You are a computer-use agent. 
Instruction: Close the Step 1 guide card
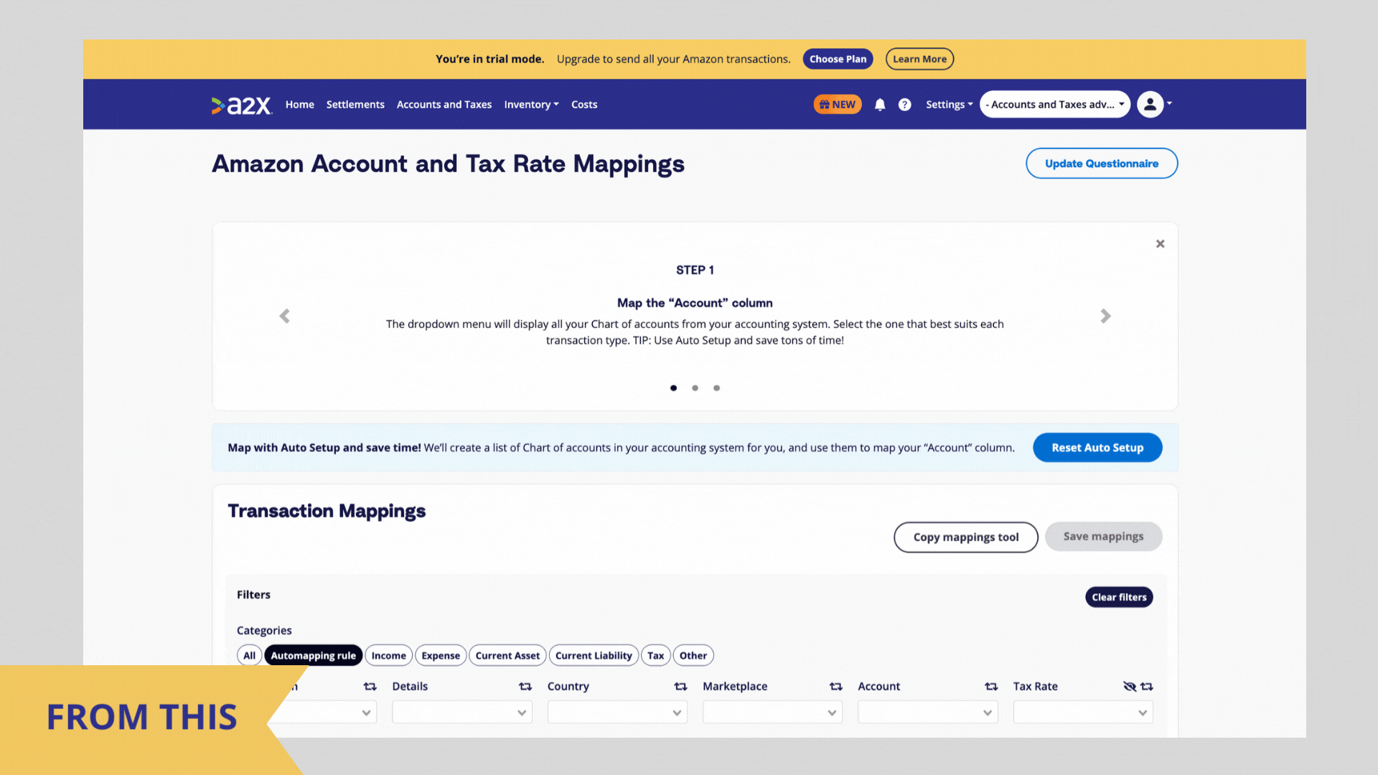click(x=1160, y=244)
